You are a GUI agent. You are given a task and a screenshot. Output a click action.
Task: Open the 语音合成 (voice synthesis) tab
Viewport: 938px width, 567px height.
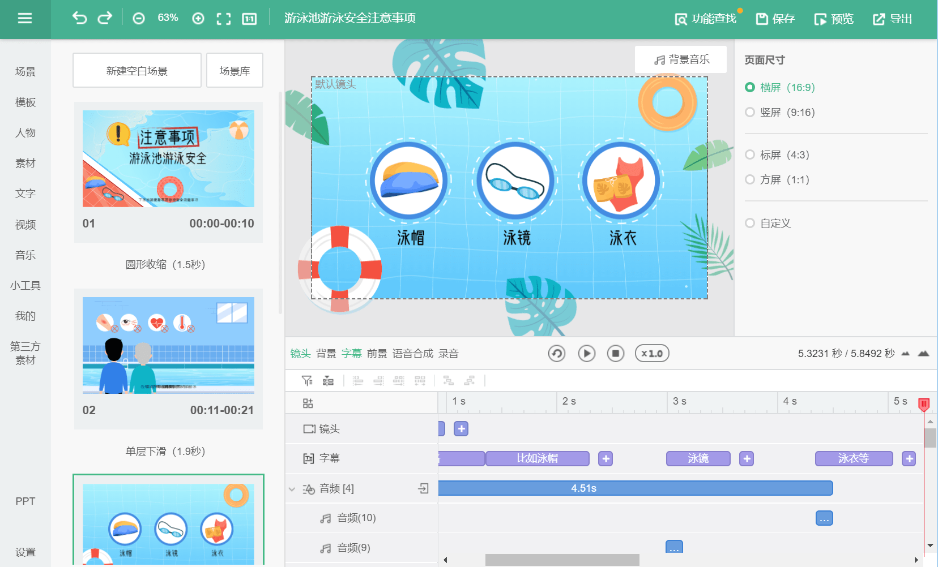coord(411,353)
